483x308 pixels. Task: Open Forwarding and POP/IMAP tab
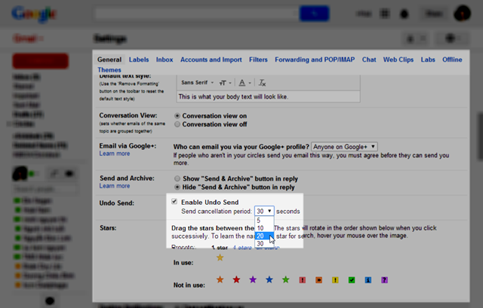click(315, 59)
